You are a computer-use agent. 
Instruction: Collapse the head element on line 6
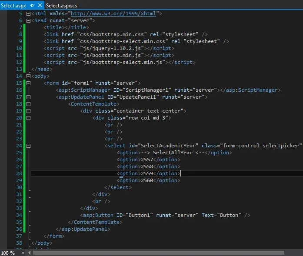click(28, 20)
